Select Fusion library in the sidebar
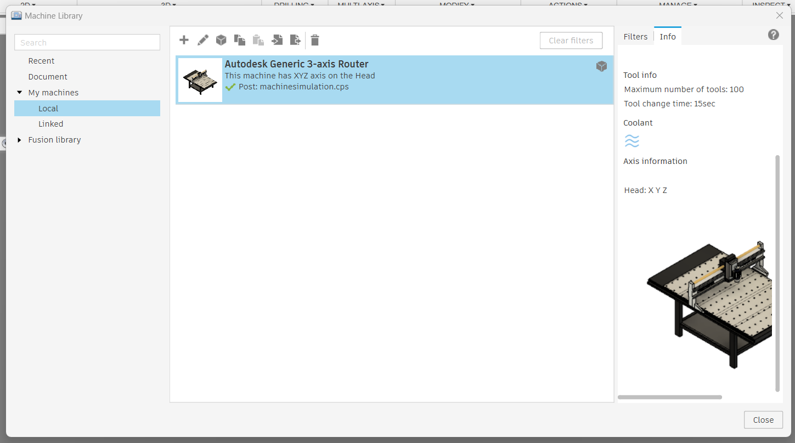The height and width of the screenshot is (443, 795). click(x=55, y=140)
